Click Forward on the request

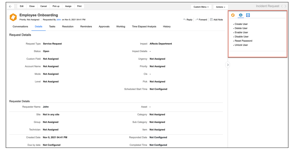point(201,20)
